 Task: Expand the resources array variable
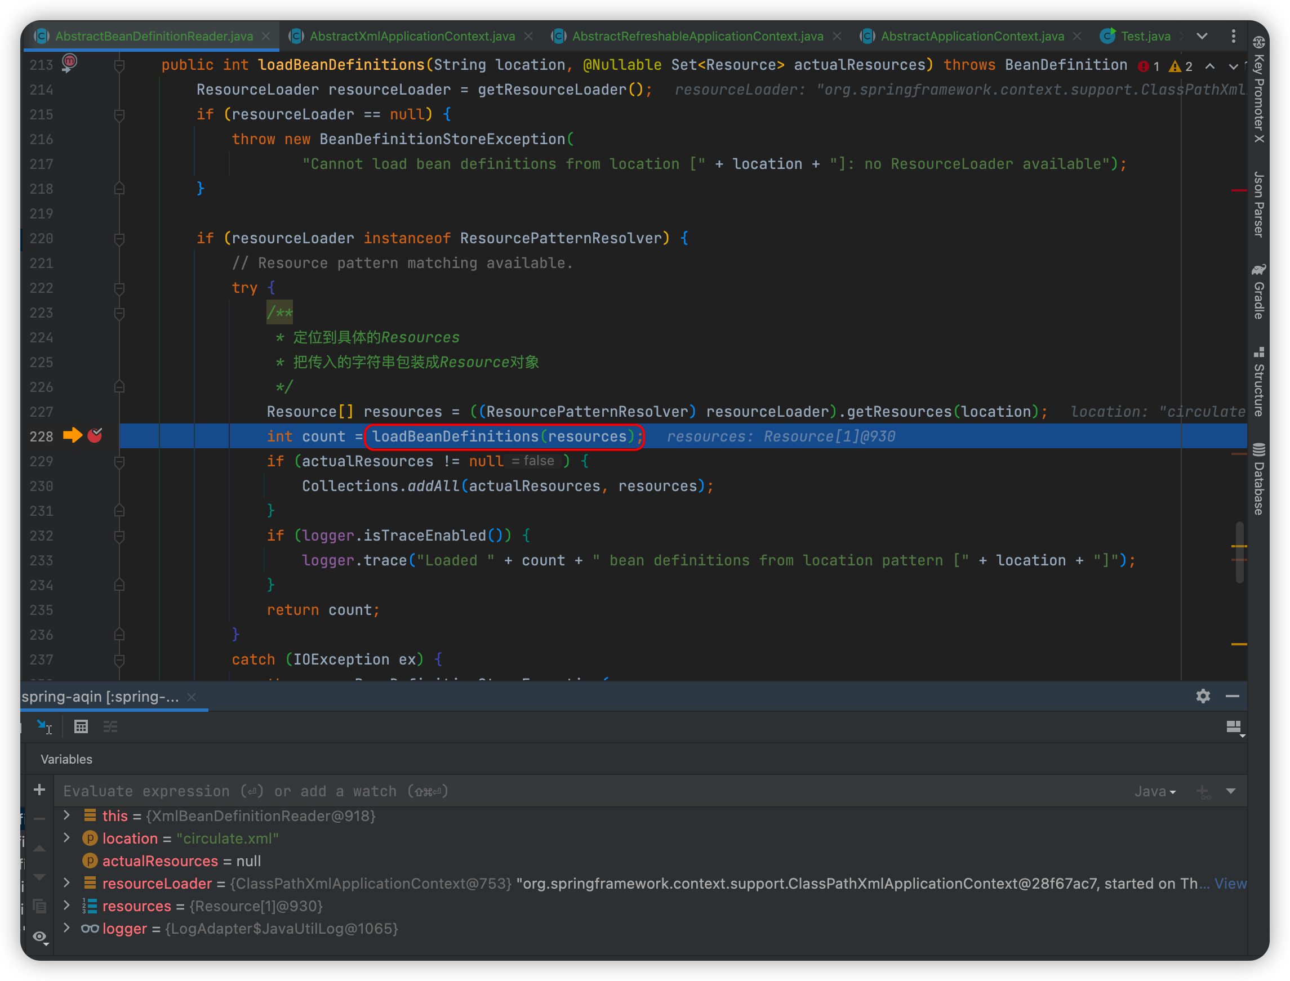66,906
